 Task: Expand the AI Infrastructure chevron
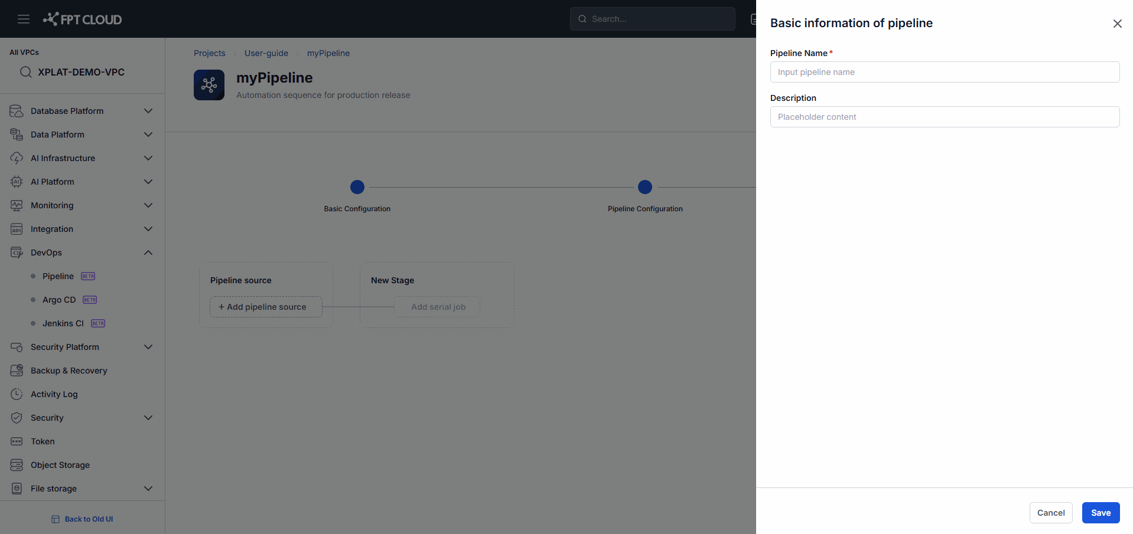pos(148,158)
